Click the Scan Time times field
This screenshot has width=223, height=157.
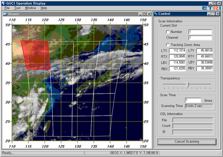pos(193,100)
